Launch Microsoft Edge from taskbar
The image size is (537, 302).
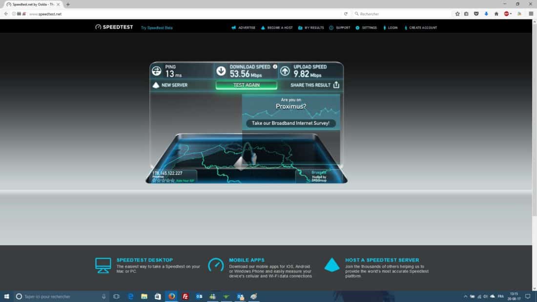point(130,297)
